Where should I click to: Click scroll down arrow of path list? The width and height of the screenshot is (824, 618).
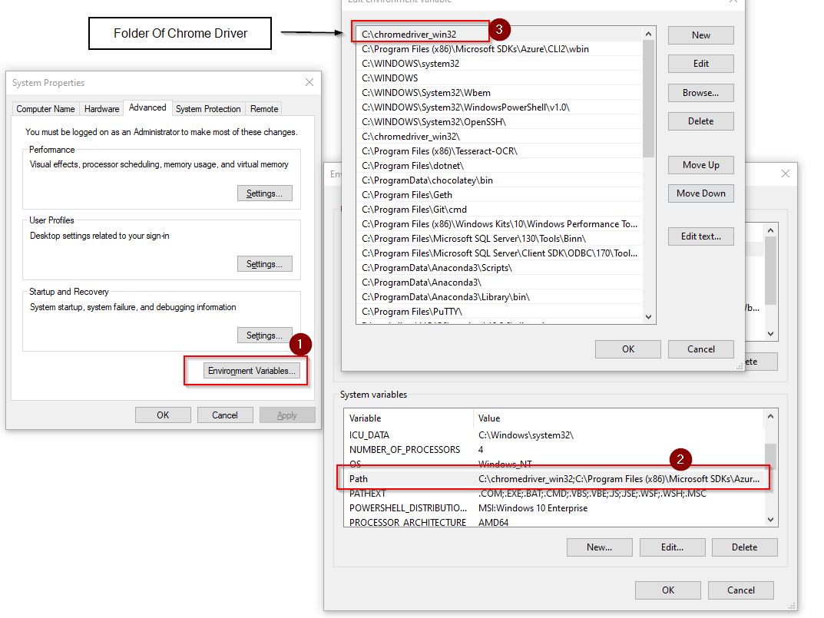[648, 317]
